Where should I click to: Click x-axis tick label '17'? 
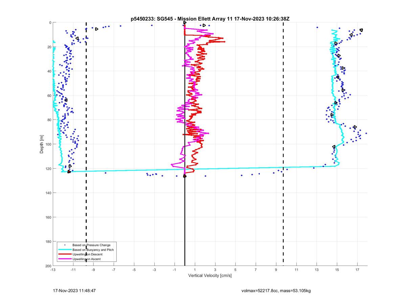click(x=357, y=270)
